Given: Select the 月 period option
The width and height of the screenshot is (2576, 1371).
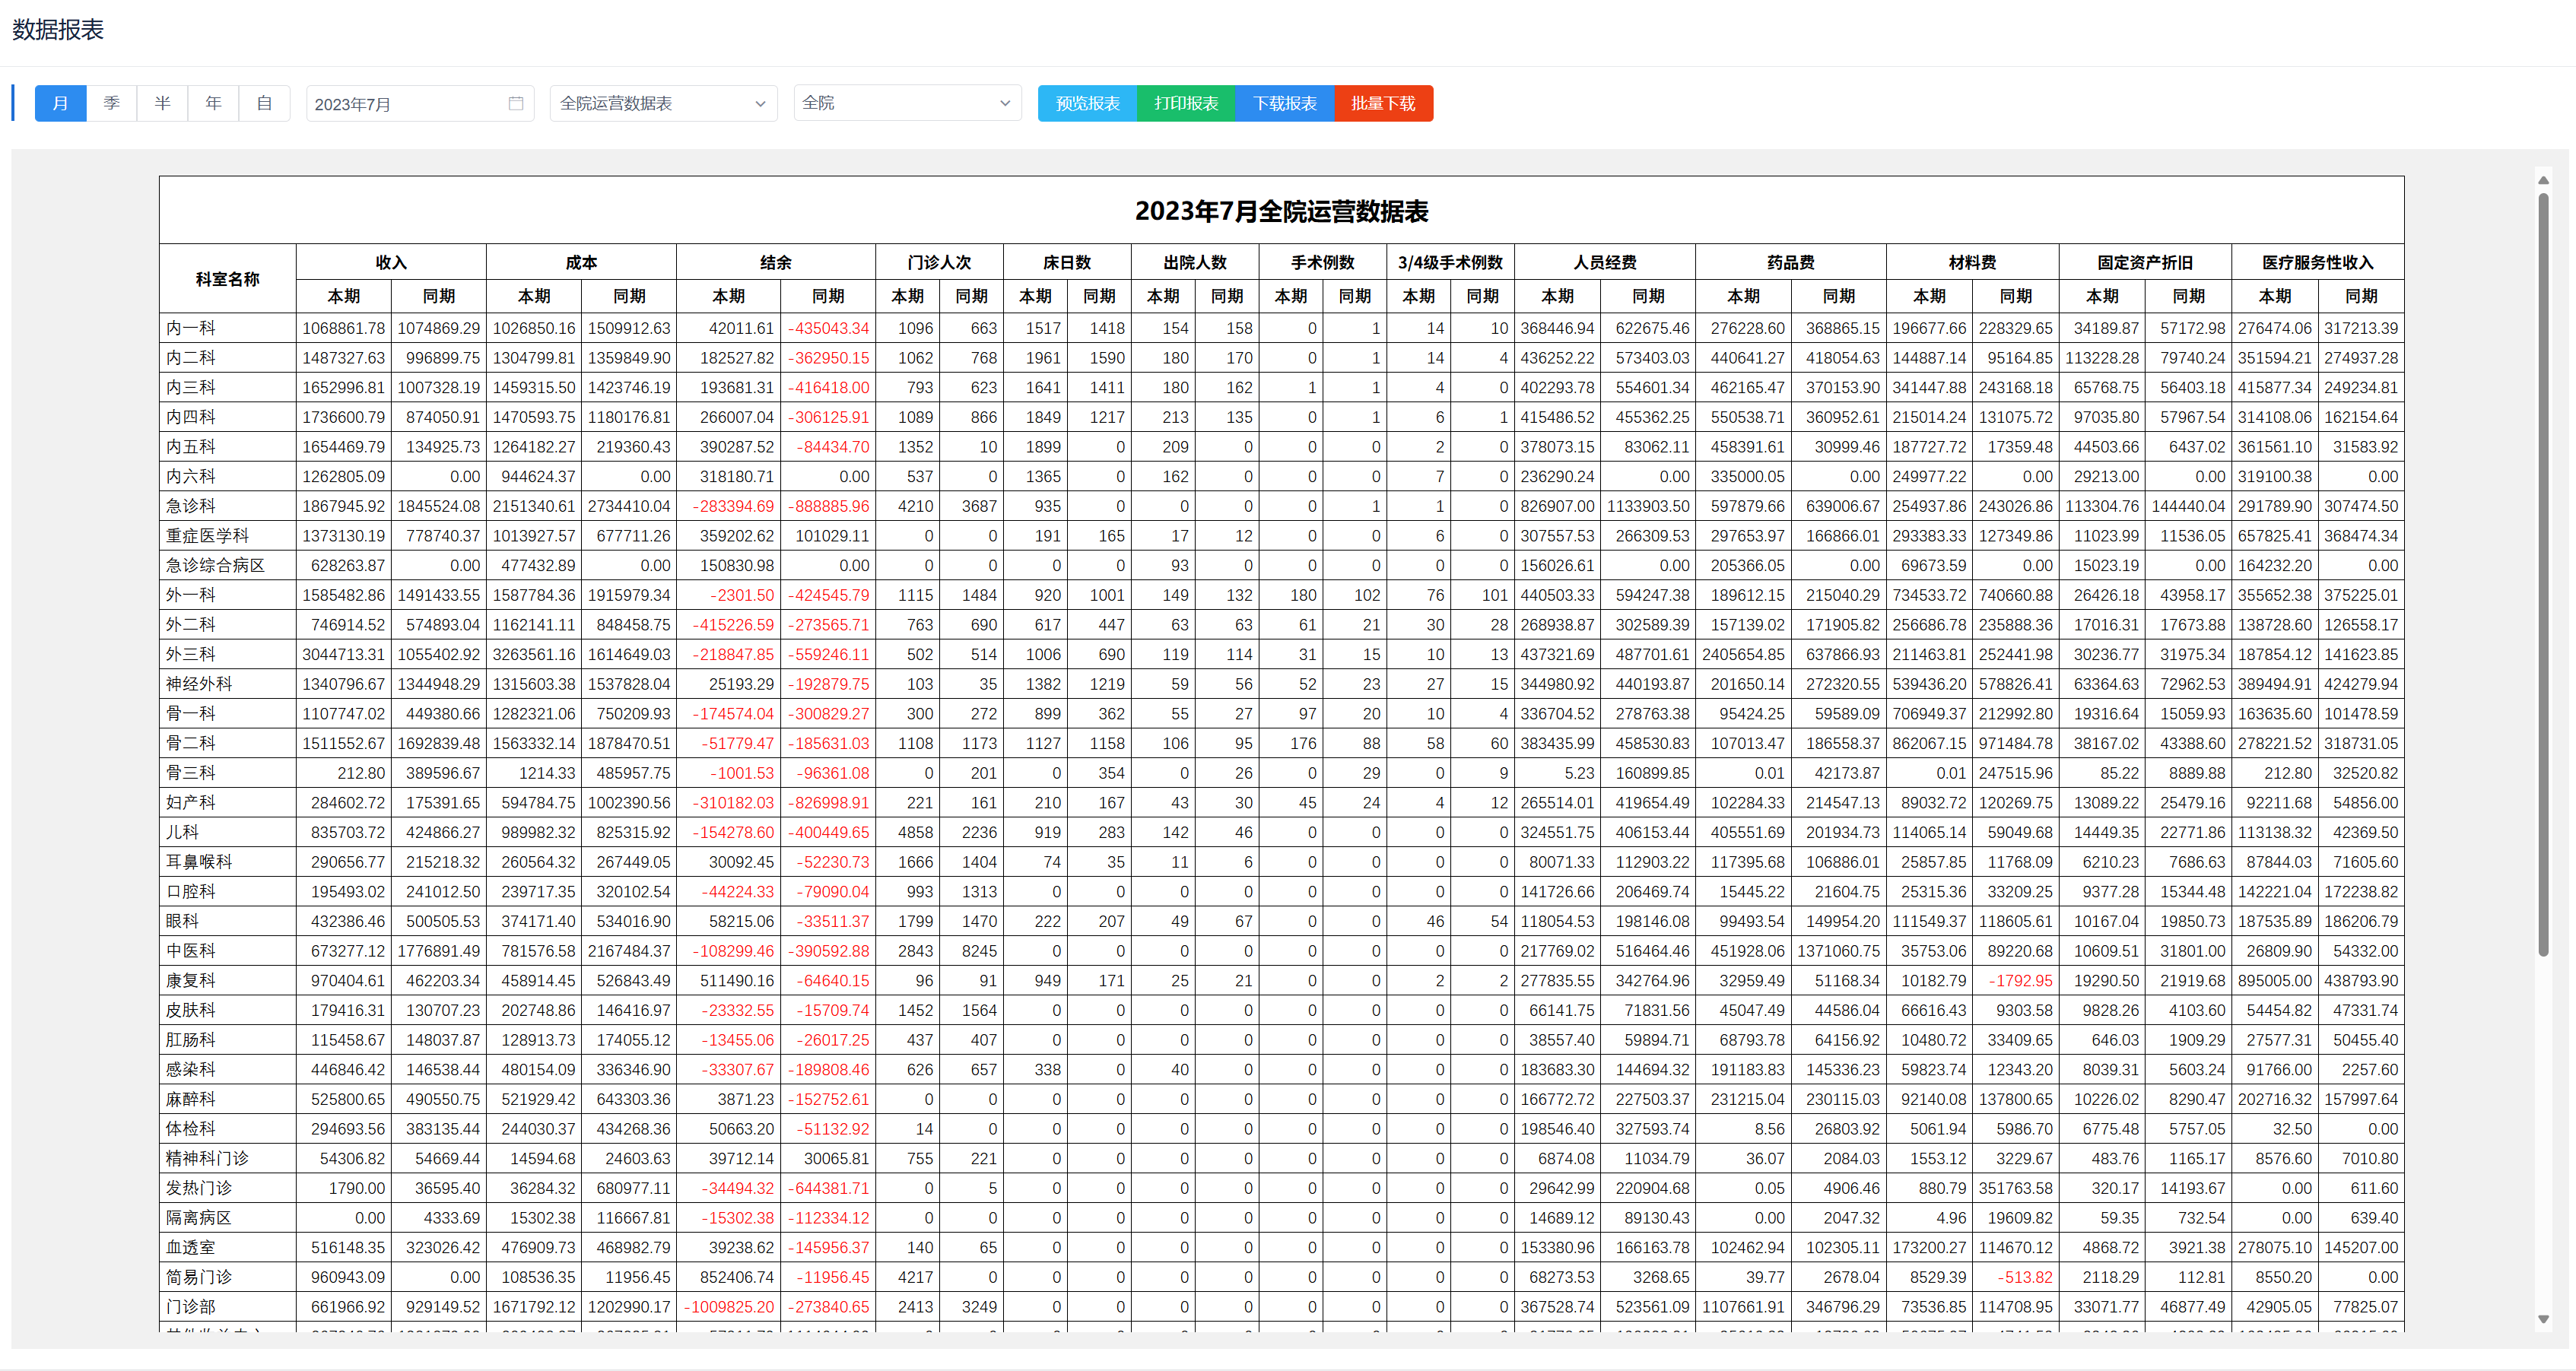Looking at the screenshot, I should [60, 103].
